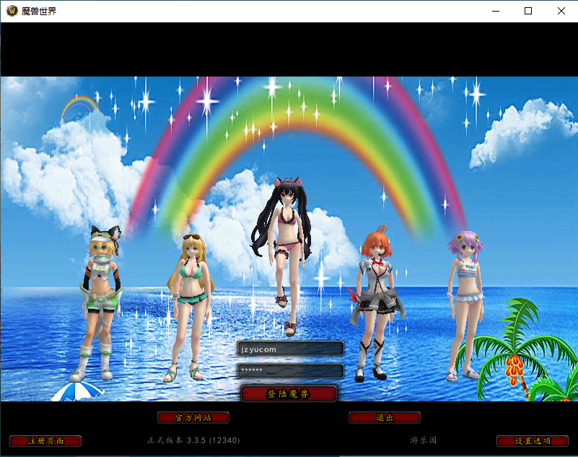Screen dimensions: 578x457
Task: Open 设置选项 settings options
Action: (533, 441)
